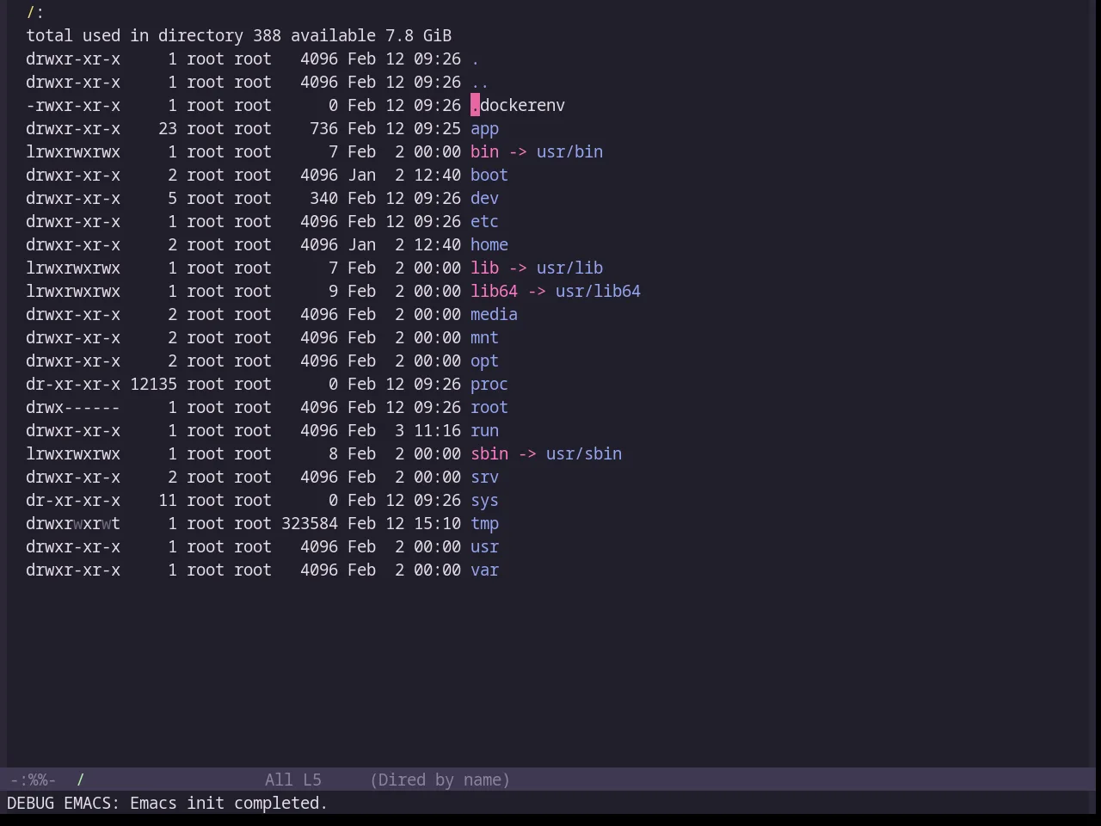Image resolution: width=1101 pixels, height=826 pixels.
Task: Open the run directory
Action: 484,431
